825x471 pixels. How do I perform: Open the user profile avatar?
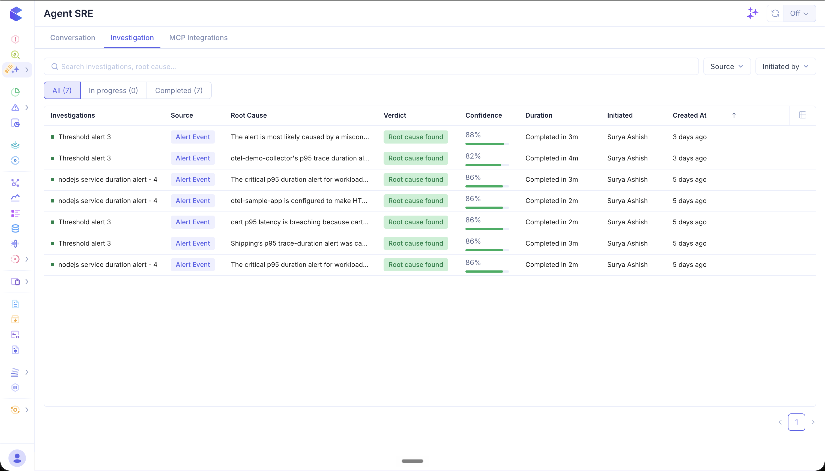[17, 458]
